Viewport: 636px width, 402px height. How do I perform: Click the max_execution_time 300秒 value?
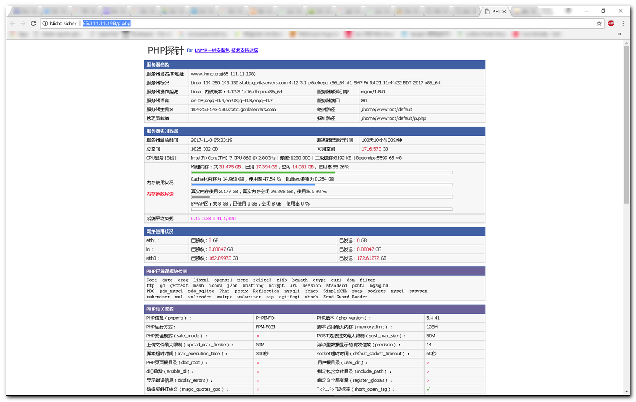tap(262, 353)
